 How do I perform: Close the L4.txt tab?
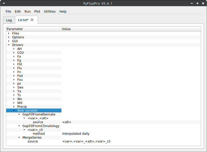point(32,20)
